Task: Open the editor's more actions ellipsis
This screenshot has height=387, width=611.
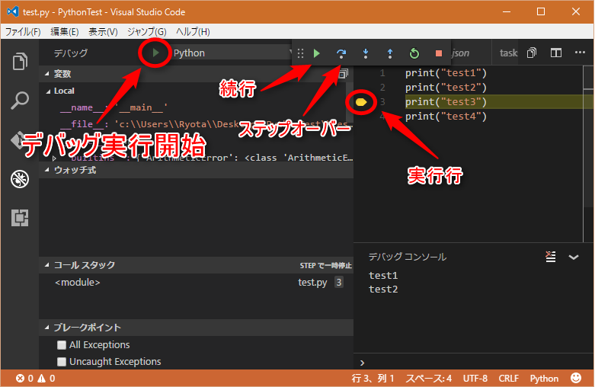Action: click(x=580, y=53)
